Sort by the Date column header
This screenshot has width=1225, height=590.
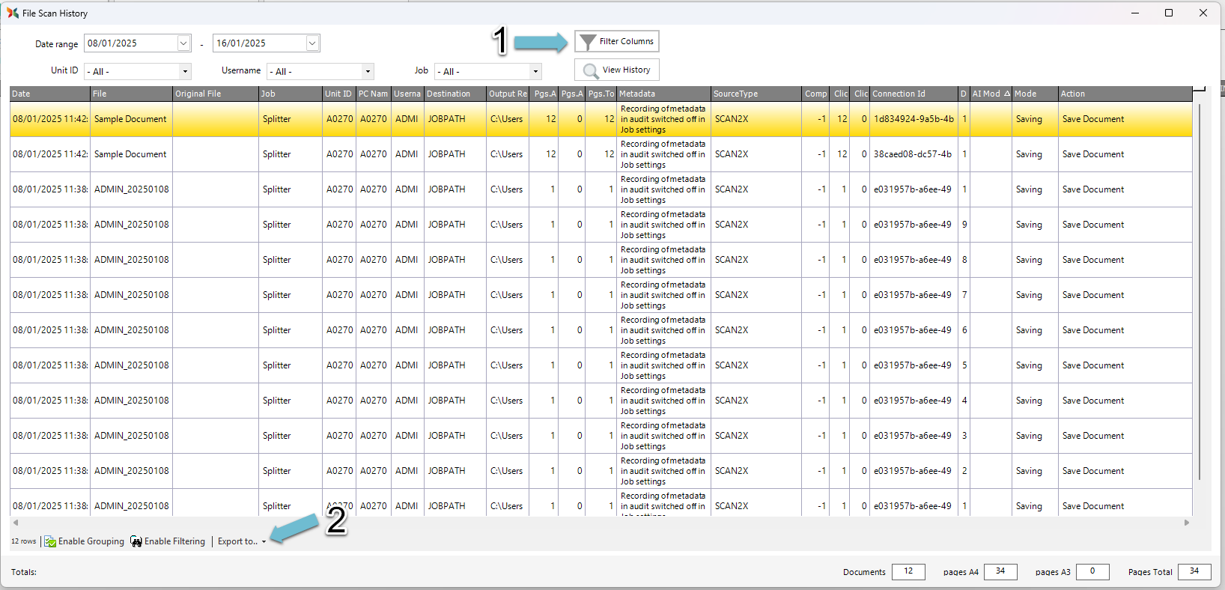click(49, 94)
